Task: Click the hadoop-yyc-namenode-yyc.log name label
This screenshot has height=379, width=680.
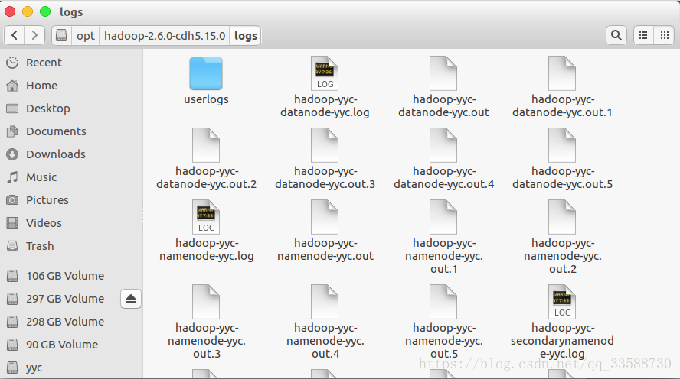Action: click(x=207, y=250)
